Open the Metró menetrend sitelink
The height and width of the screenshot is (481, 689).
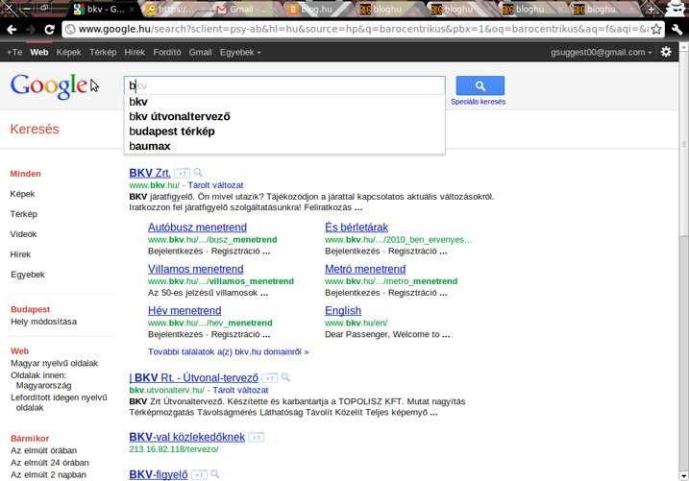pyautogui.click(x=365, y=269)
